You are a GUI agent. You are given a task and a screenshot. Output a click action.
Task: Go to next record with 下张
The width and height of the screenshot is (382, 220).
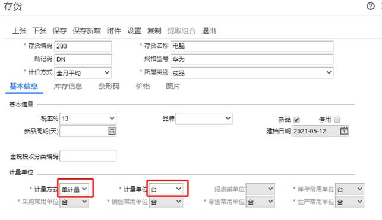39,31
